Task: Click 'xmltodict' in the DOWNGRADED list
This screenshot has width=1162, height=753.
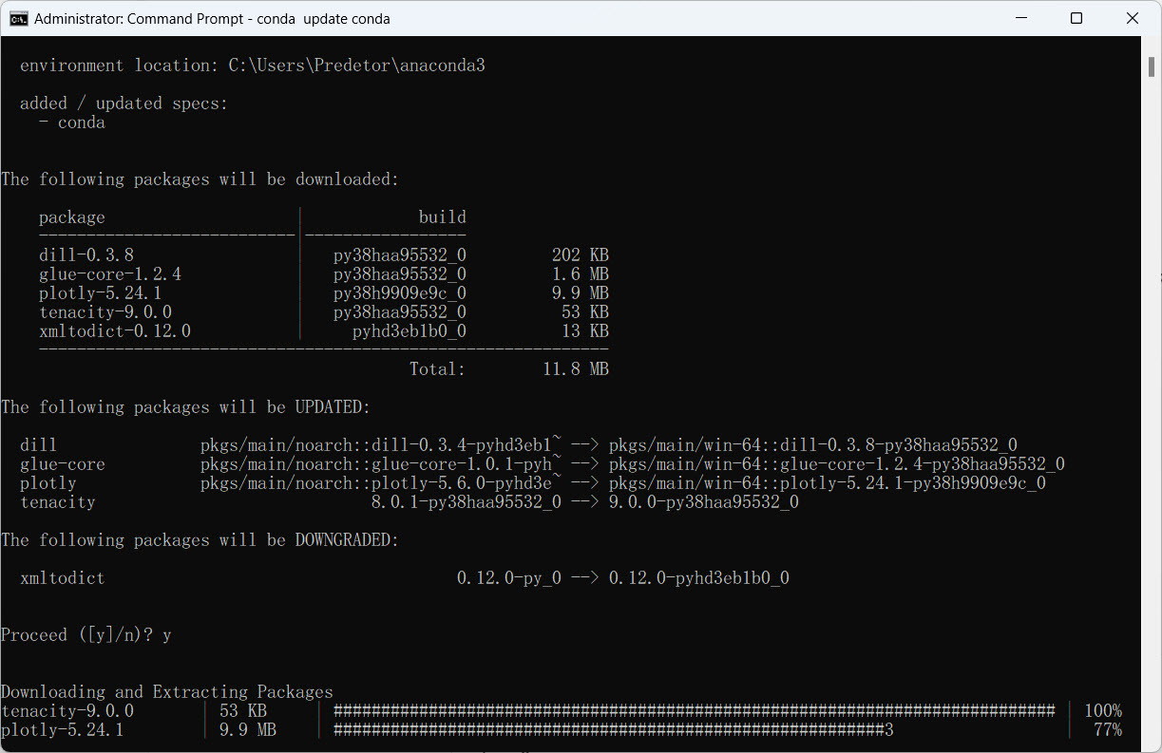Action: [63, 578]
